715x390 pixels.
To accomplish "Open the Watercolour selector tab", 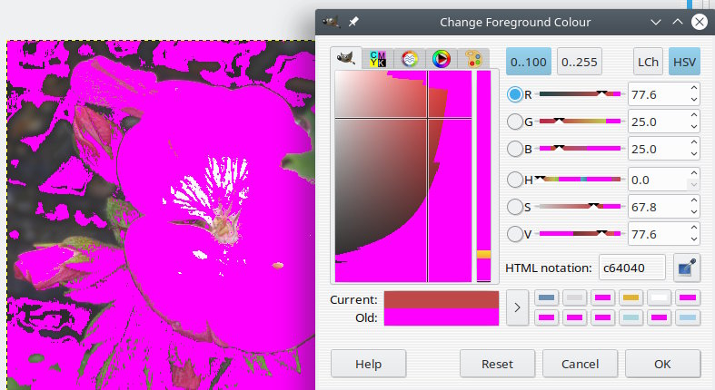I will pos(410,59).
